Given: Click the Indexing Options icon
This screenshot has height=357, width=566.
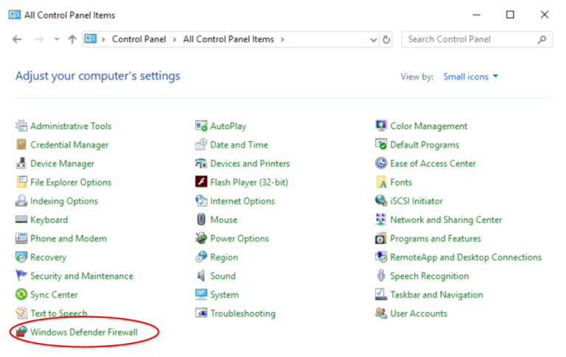Looking at the screenshot, I should 21,201.
